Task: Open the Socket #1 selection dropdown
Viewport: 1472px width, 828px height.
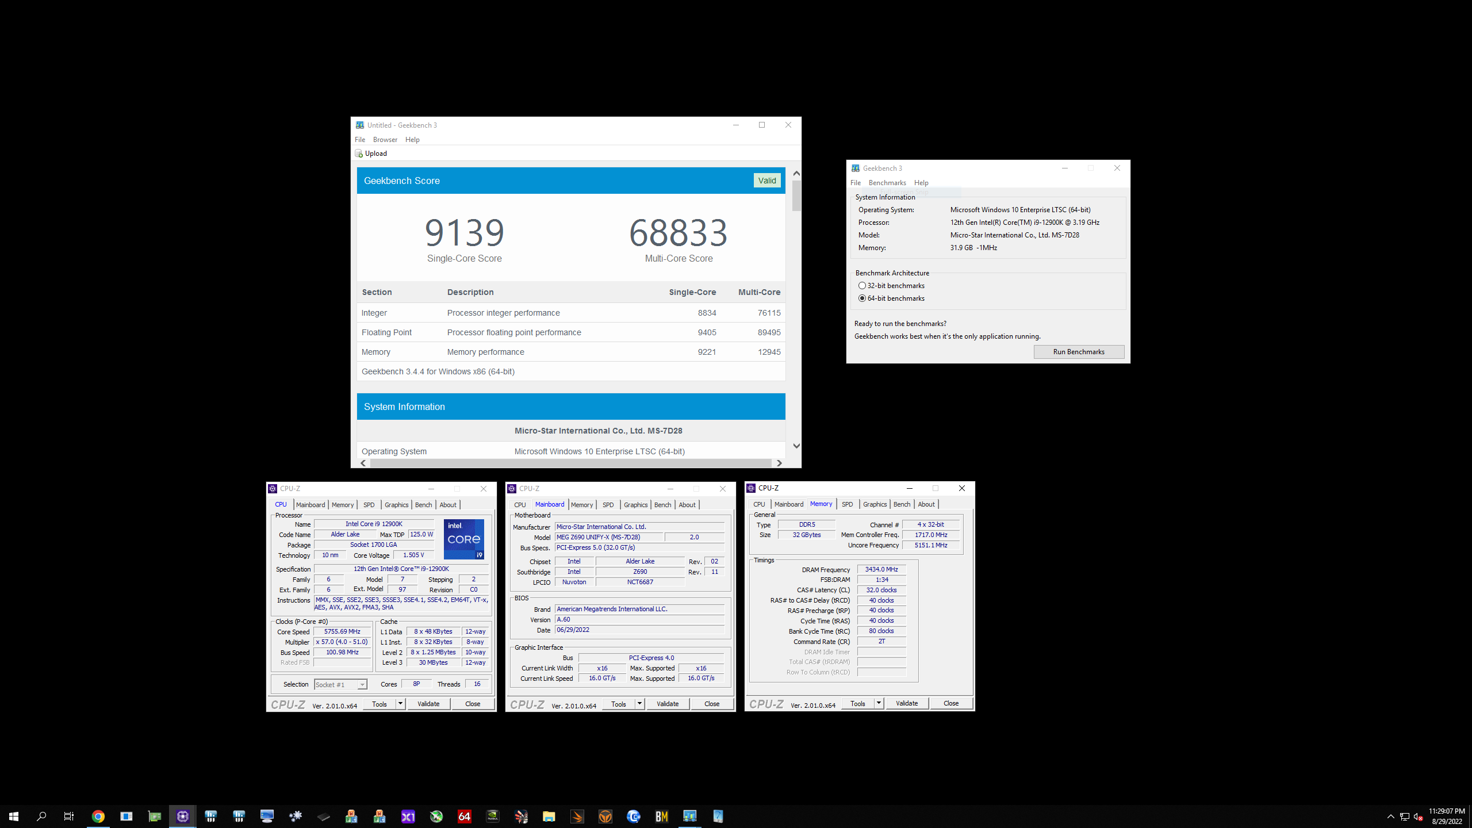Action: (x=340, y=684)
